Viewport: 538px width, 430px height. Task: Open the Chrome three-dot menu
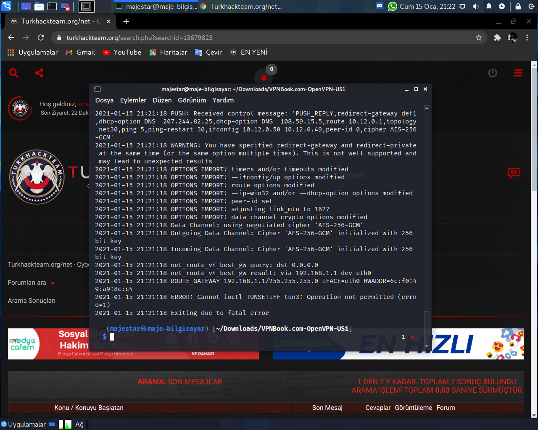click(527, 37)
